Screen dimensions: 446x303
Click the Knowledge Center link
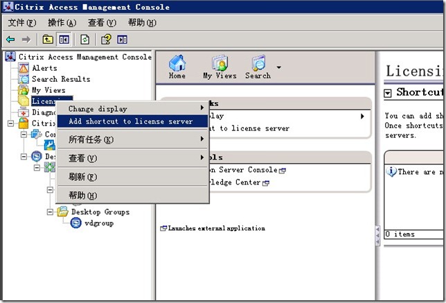[x=239, y=182]
